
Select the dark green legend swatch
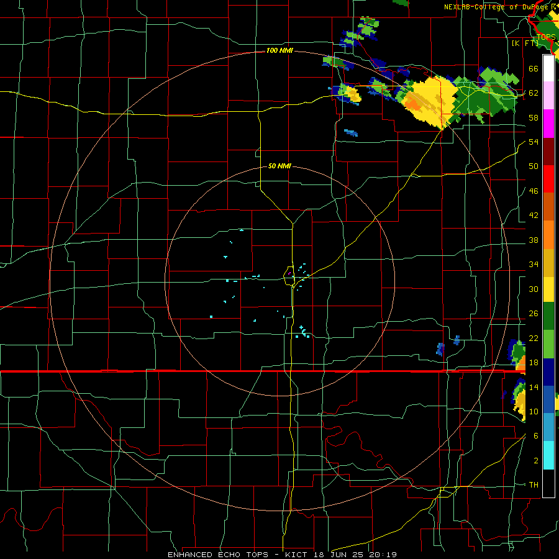pyautogui.click(x=548, y=316)
